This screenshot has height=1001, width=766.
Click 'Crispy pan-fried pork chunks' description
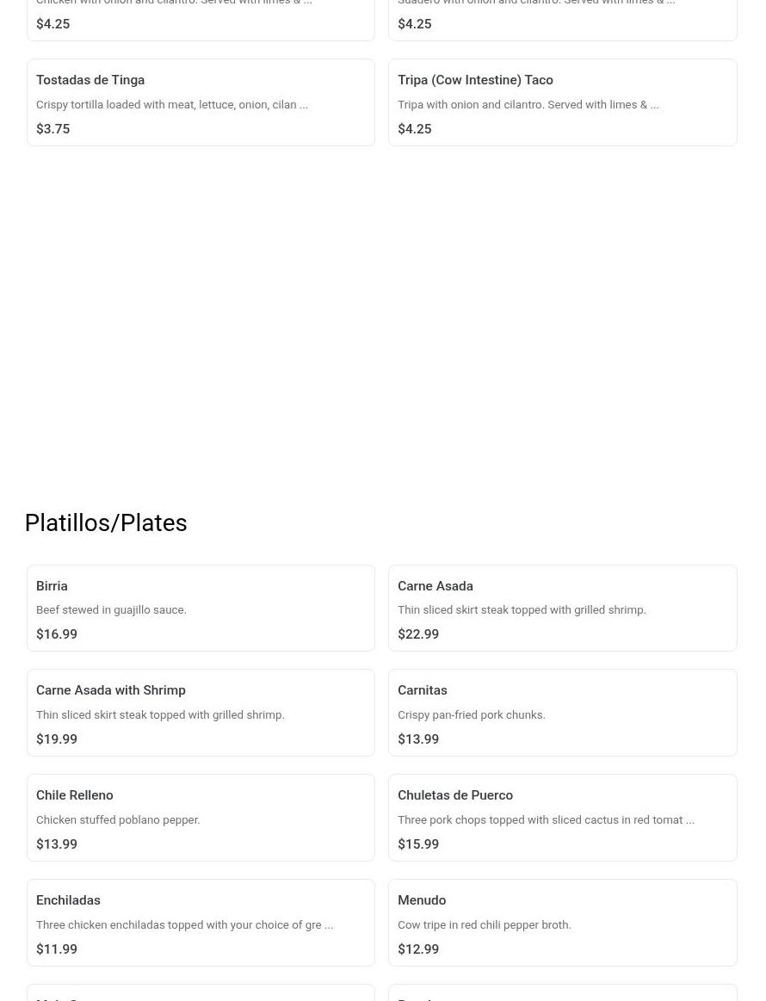click(472, 715)
